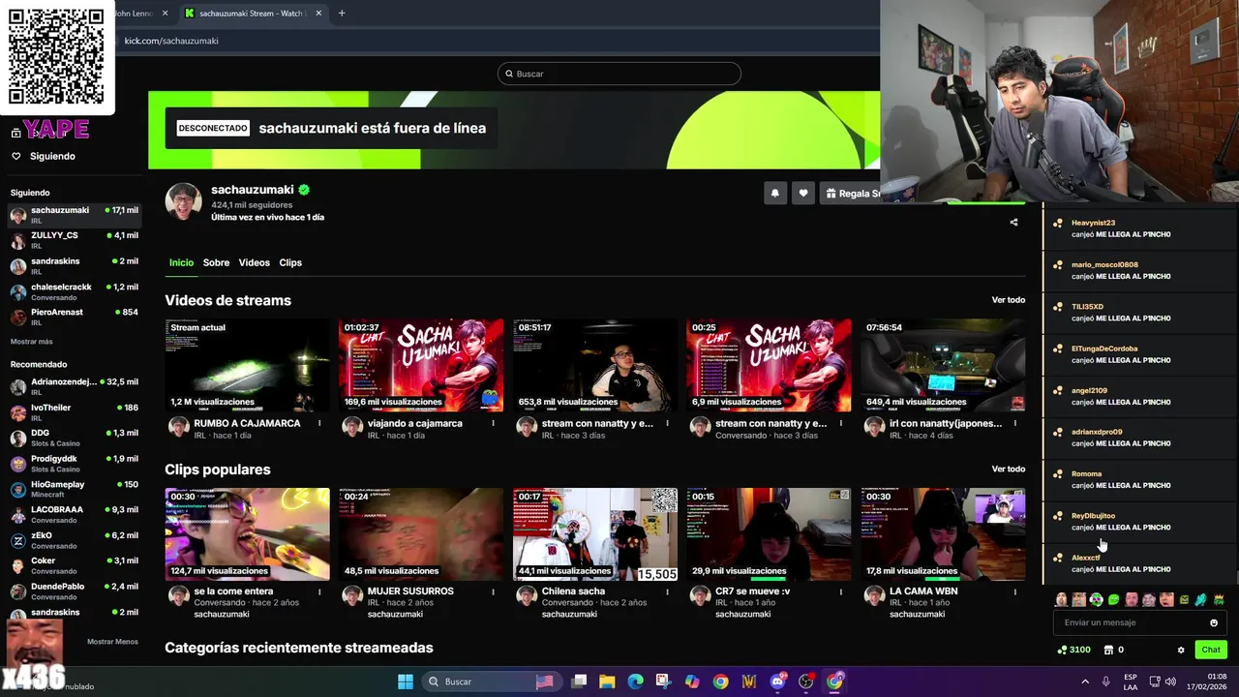Open IvoTheiler recommended channel

click(x=75, y=411)
